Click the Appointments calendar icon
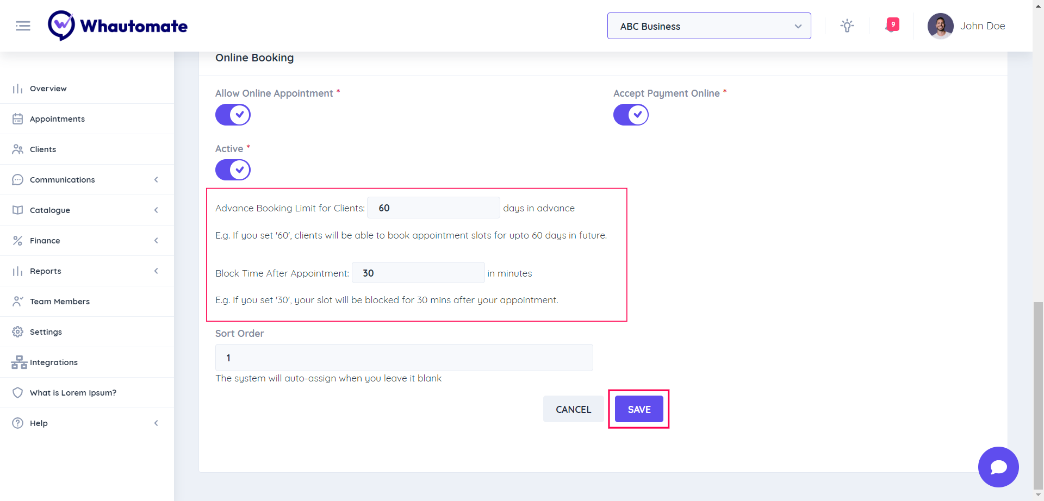The width and height of the screenshot is (1044, 501). (18, 118)
